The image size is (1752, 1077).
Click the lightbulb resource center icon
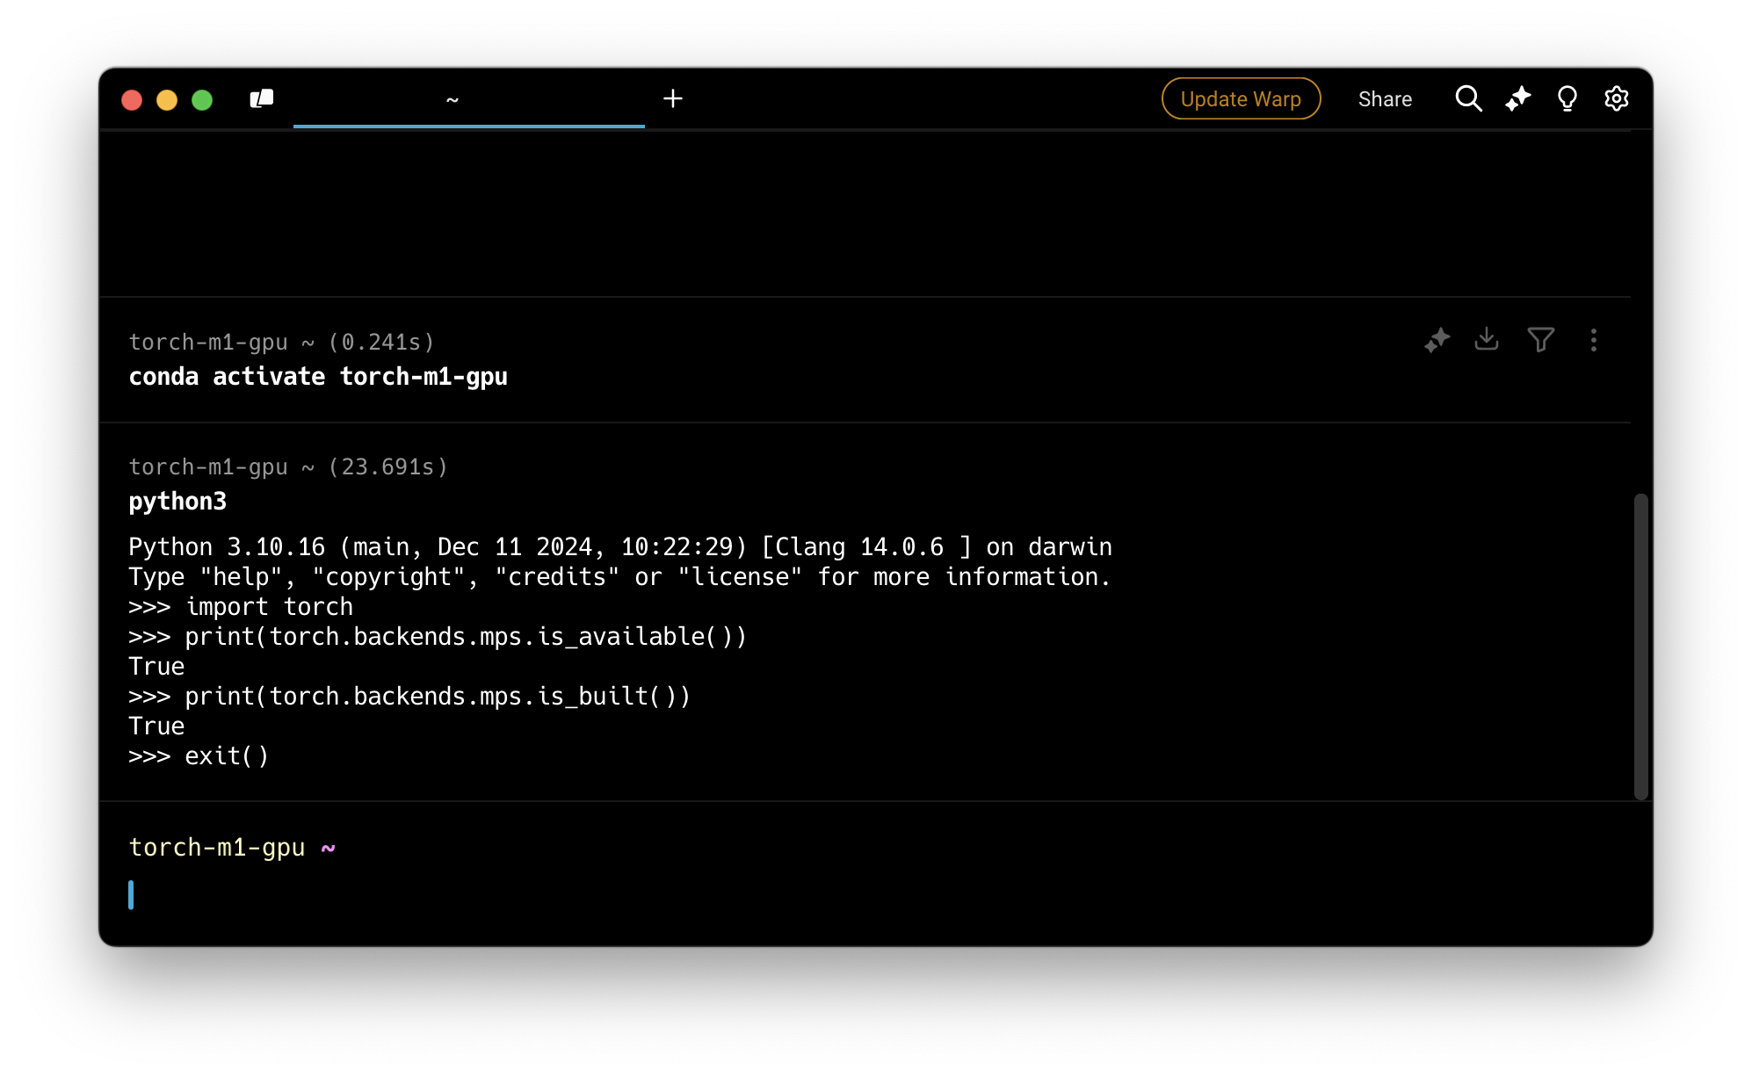(1567, 98)
